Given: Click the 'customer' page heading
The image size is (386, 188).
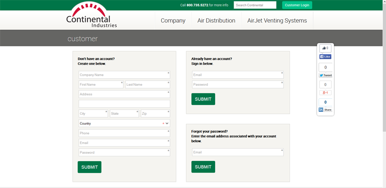Looking at the screenshot, I should pos(83,39).
